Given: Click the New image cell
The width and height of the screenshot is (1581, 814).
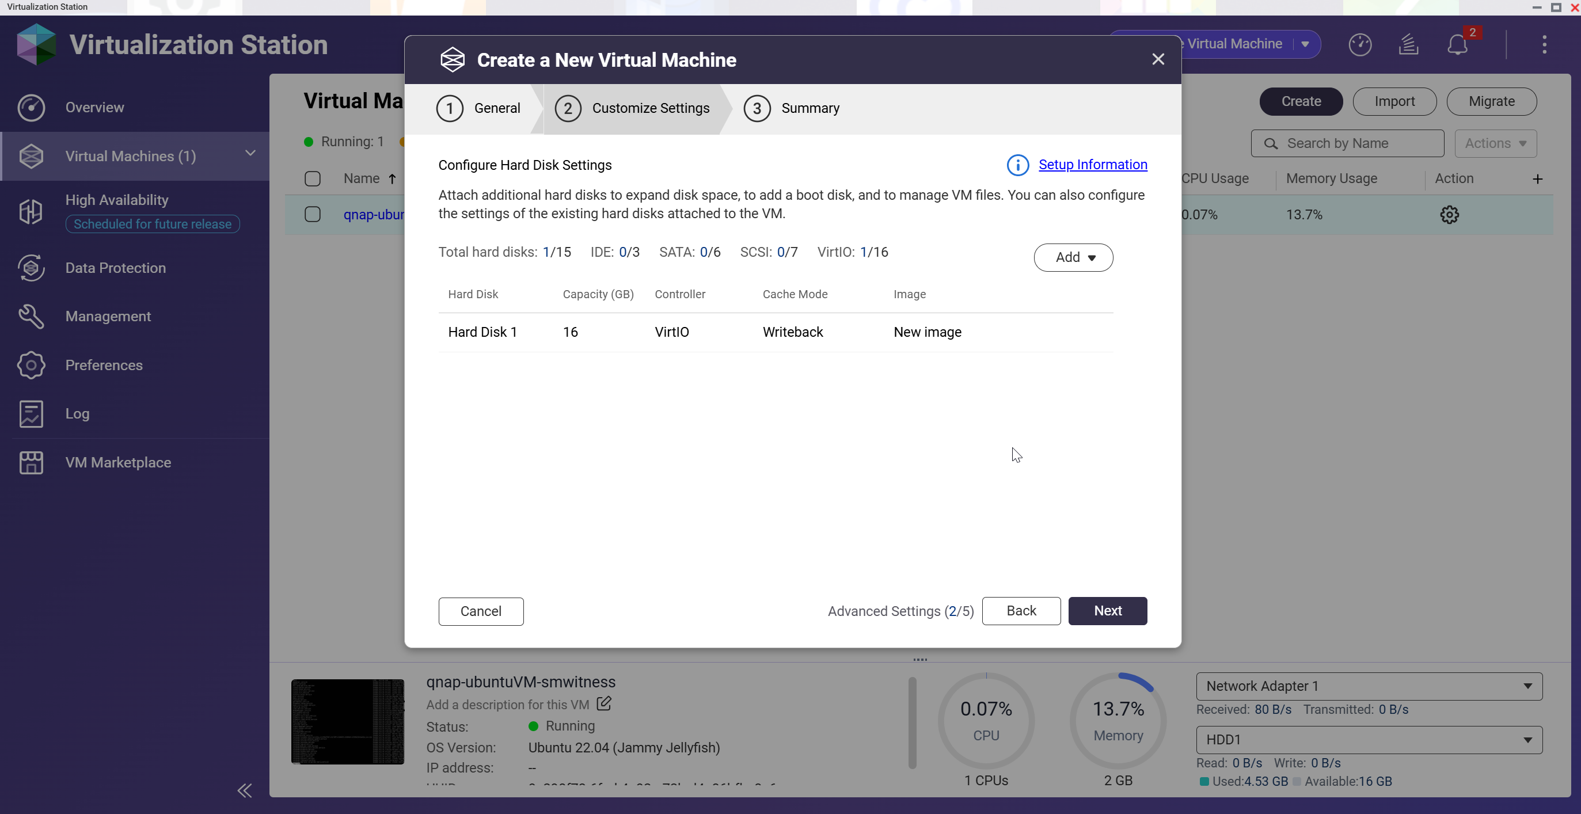Looking at the screenshot, I should pyautogui.click(x=927, y=332).
